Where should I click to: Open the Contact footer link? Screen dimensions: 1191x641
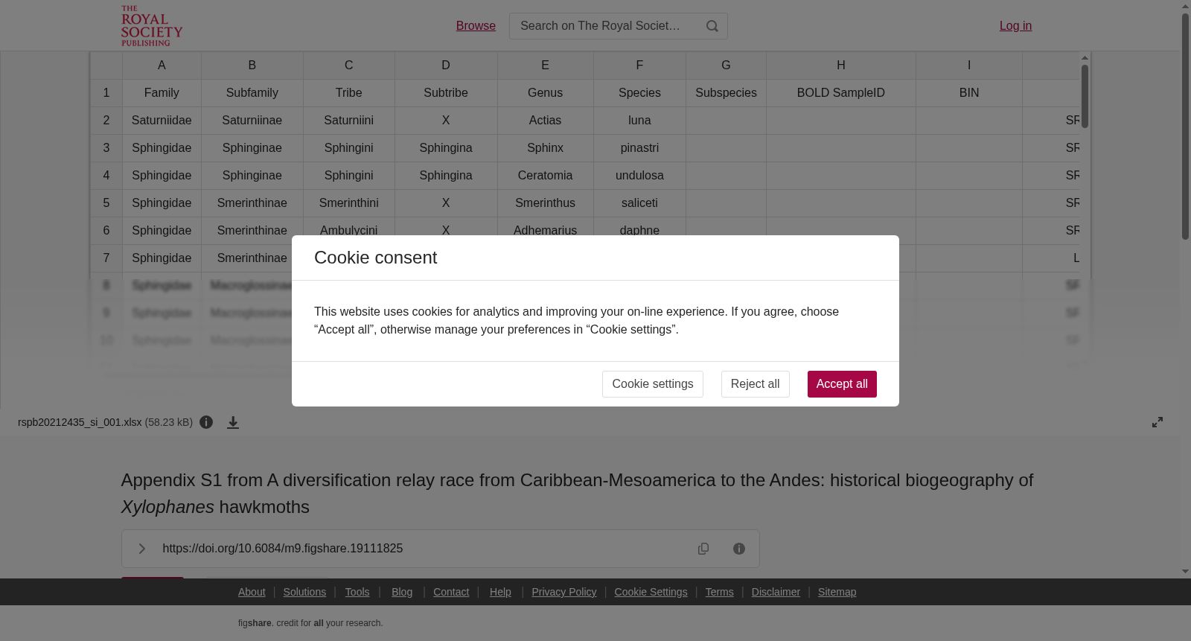451,592
